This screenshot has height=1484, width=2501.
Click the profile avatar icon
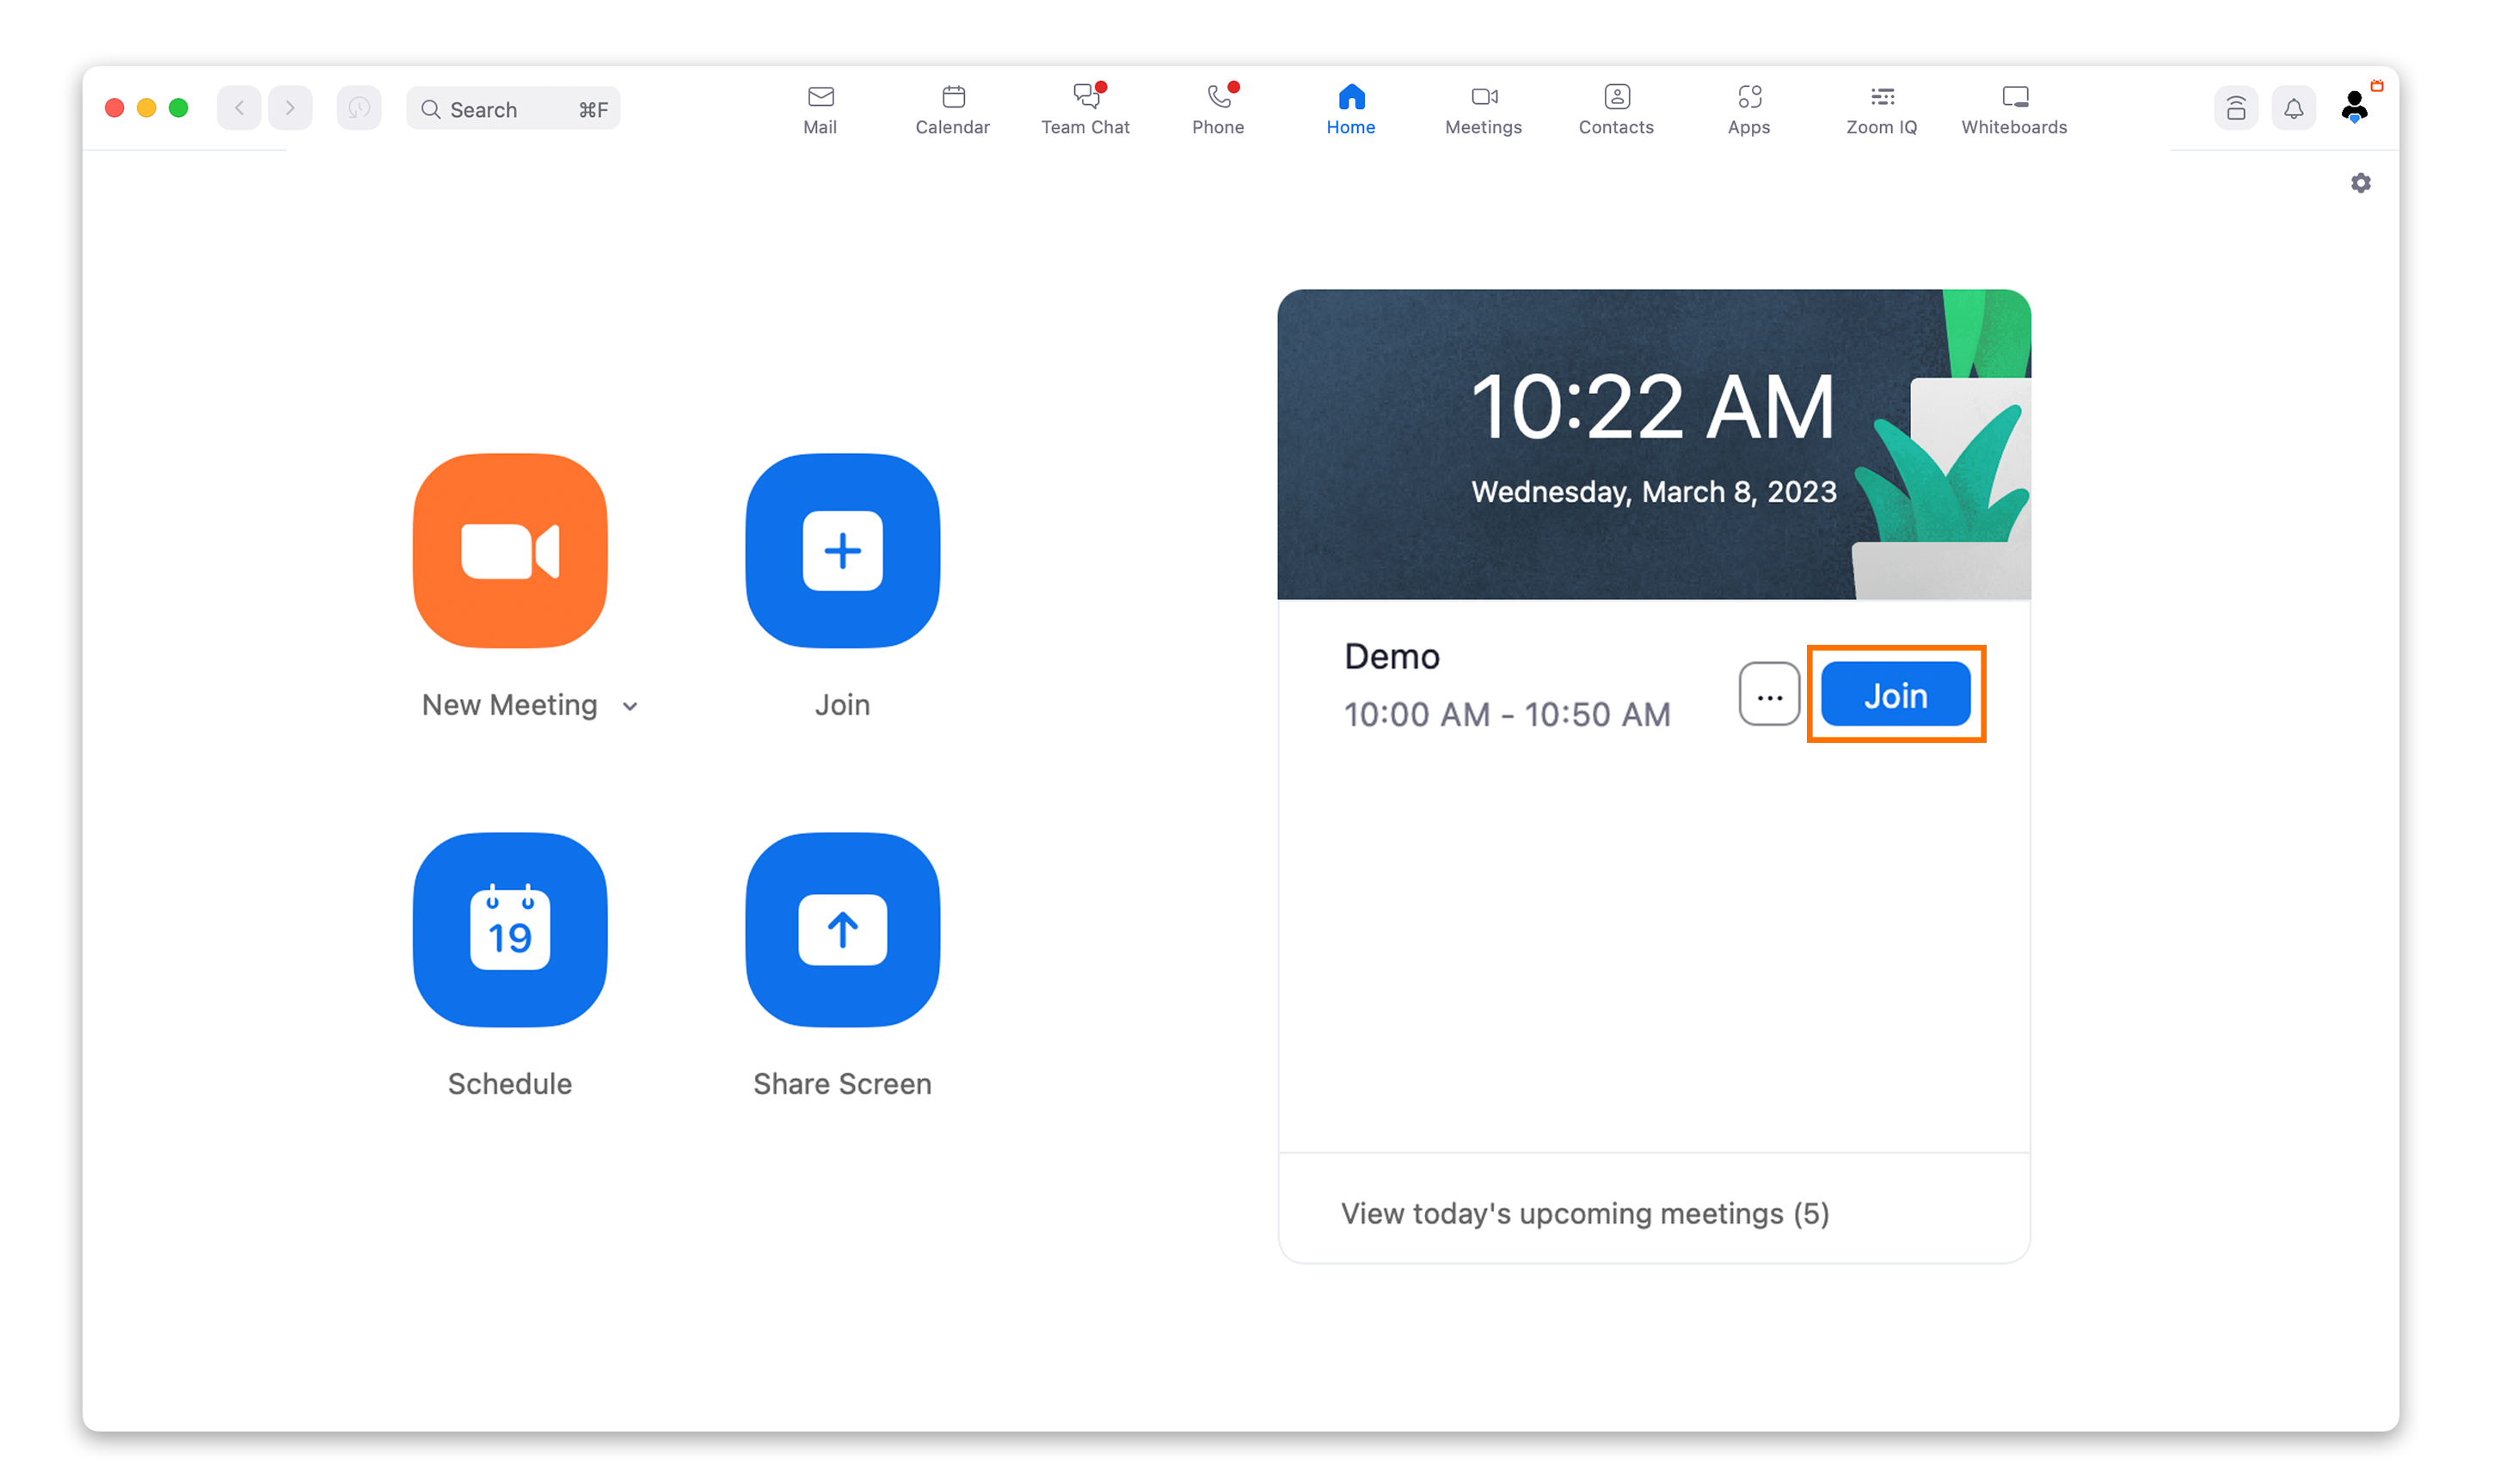coord(2354,106)
